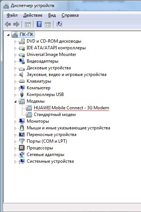The height and width of the screenshot is (212, 141).
Task: Expand Universal Image Mounter arrow
Action: tap(15, 55)
